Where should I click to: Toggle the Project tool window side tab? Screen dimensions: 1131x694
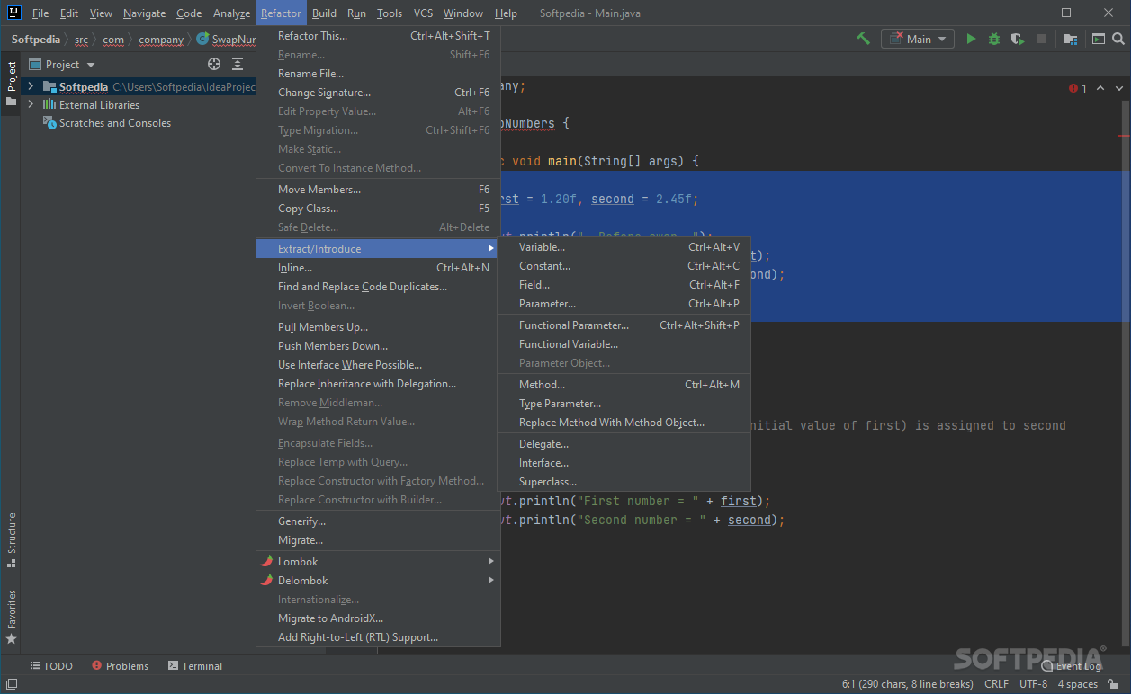click(12, 84)
